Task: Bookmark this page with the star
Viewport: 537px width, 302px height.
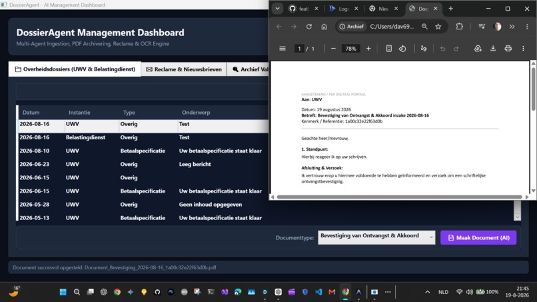Action: coord(438,27)
